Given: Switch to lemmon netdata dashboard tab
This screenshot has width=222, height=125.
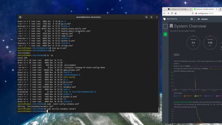Looking at the screenshot, I should [205, 9].
